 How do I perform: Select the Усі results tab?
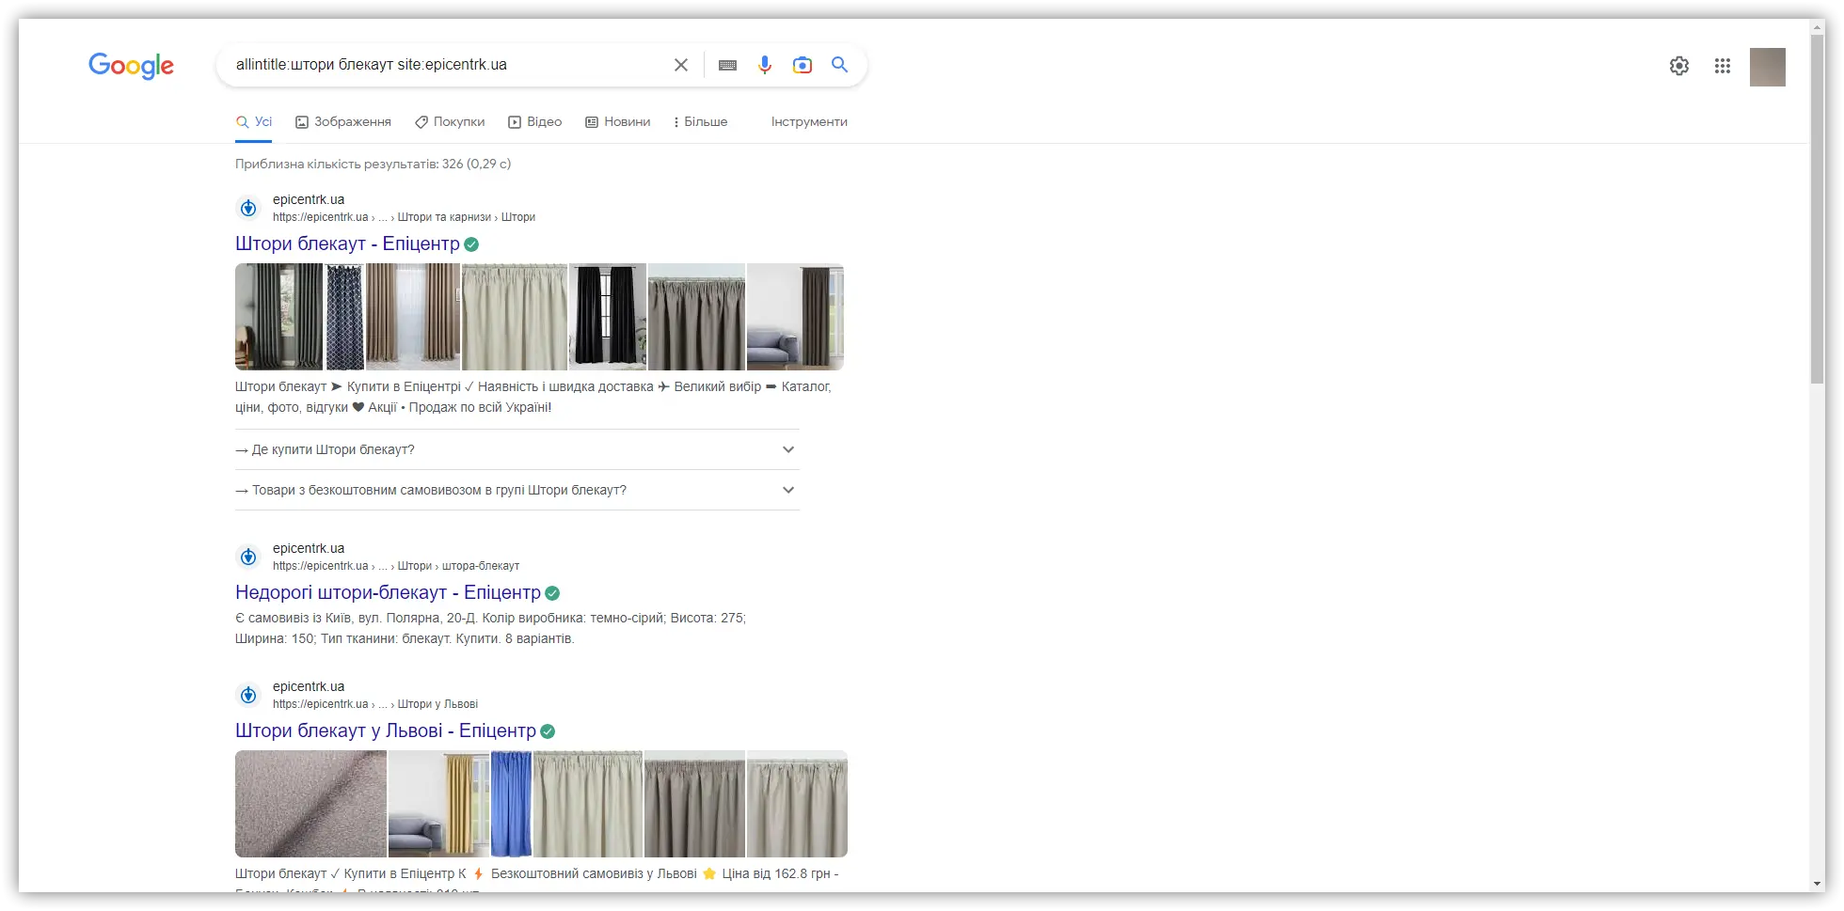pos(254,122)
